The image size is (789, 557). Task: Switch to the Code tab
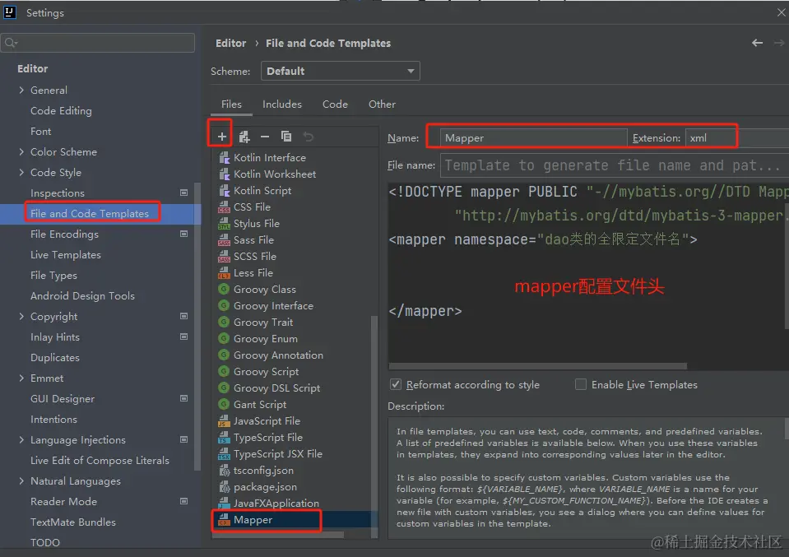coord(335,104)
